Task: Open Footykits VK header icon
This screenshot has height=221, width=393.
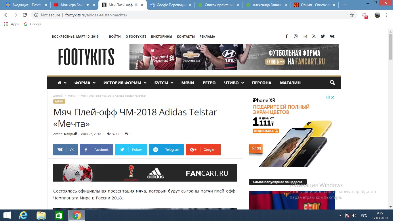Action: point(332,36)
